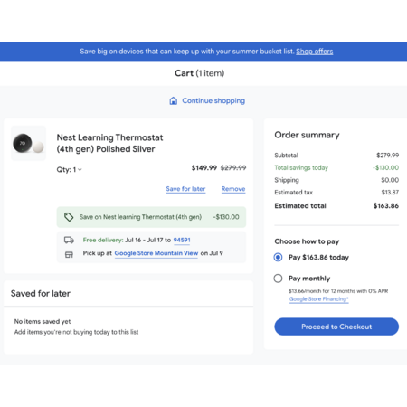407x407 pixels.
Task: Select the Pay monthly radio button
Action: [278, 279]
